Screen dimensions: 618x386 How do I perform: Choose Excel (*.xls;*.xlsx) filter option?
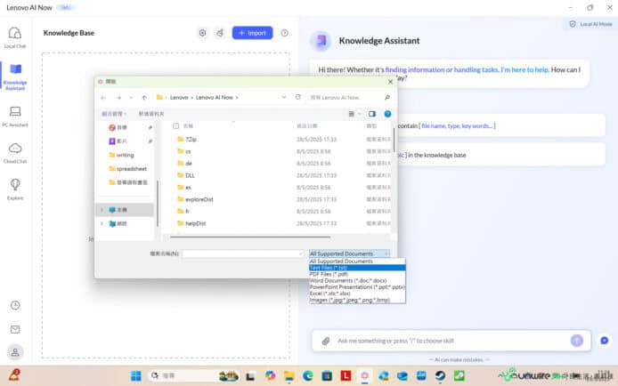pos(357,294)
